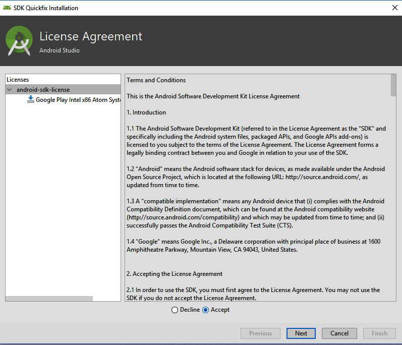This screenshot has width=402, height=345.
Task: Click the vertical scrollbar thumb of the terms
Action: (x=393, y=85)
